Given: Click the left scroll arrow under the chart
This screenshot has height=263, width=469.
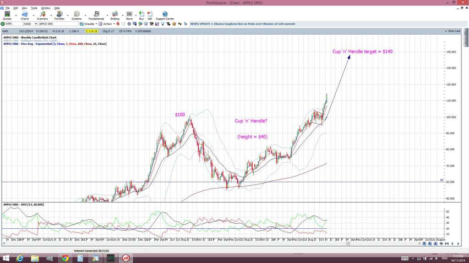Looking at the screenshot, I should (x=4, y=244).
